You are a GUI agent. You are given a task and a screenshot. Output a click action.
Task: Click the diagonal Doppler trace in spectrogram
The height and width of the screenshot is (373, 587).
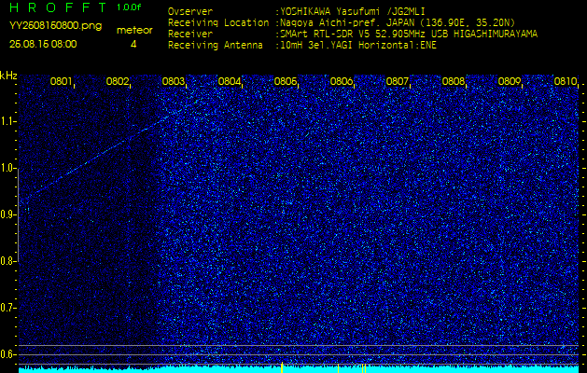(x=108, y=149)
